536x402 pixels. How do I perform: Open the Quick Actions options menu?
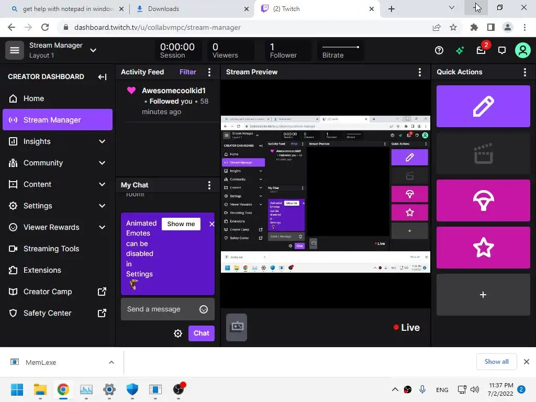524,72
